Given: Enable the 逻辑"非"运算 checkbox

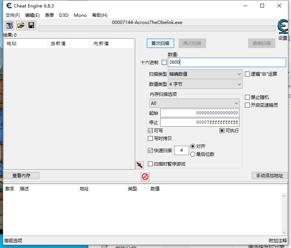Looking at the screenshot, I should coord(248,74).
